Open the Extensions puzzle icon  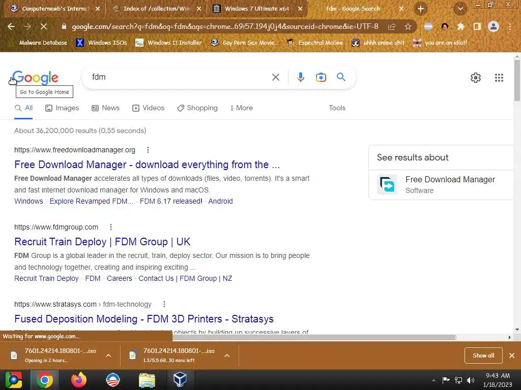pyautogui.click(x=460, y=26)
